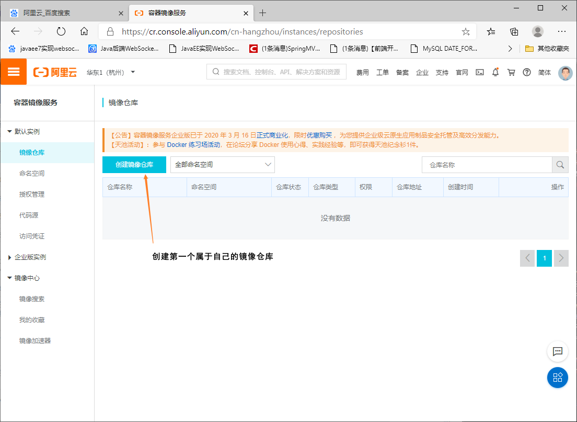Follow the 优惠购买 link in the announcement
The image size is (577, 422).
point(319,135)
